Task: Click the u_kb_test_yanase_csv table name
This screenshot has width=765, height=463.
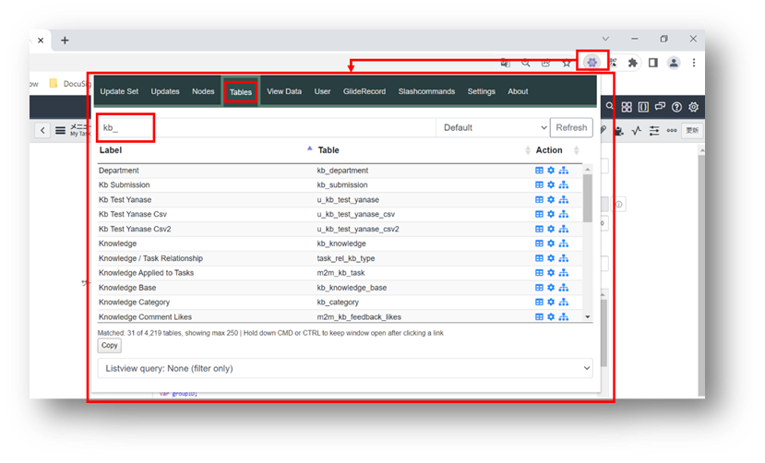Action: pos(355,214)
